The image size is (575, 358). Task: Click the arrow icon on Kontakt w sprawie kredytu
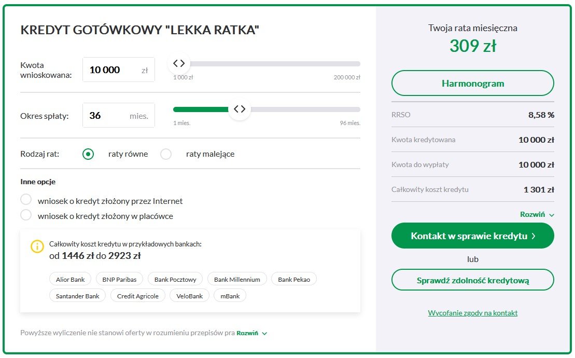click(534, 236)
